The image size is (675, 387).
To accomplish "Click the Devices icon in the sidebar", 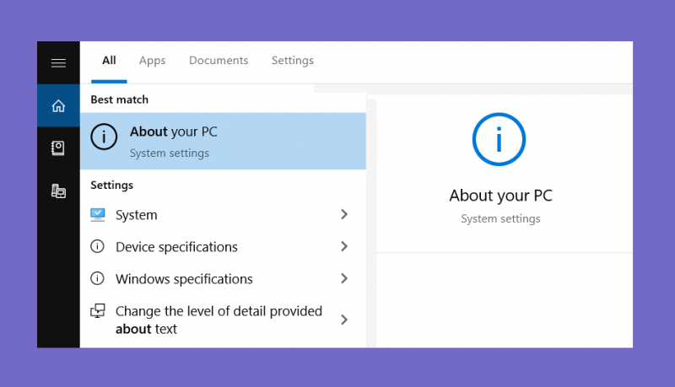I will click(x=58, y=191).
